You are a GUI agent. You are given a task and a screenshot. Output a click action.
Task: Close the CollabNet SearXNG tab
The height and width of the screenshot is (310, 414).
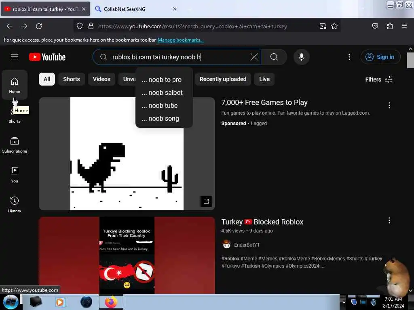175,9
